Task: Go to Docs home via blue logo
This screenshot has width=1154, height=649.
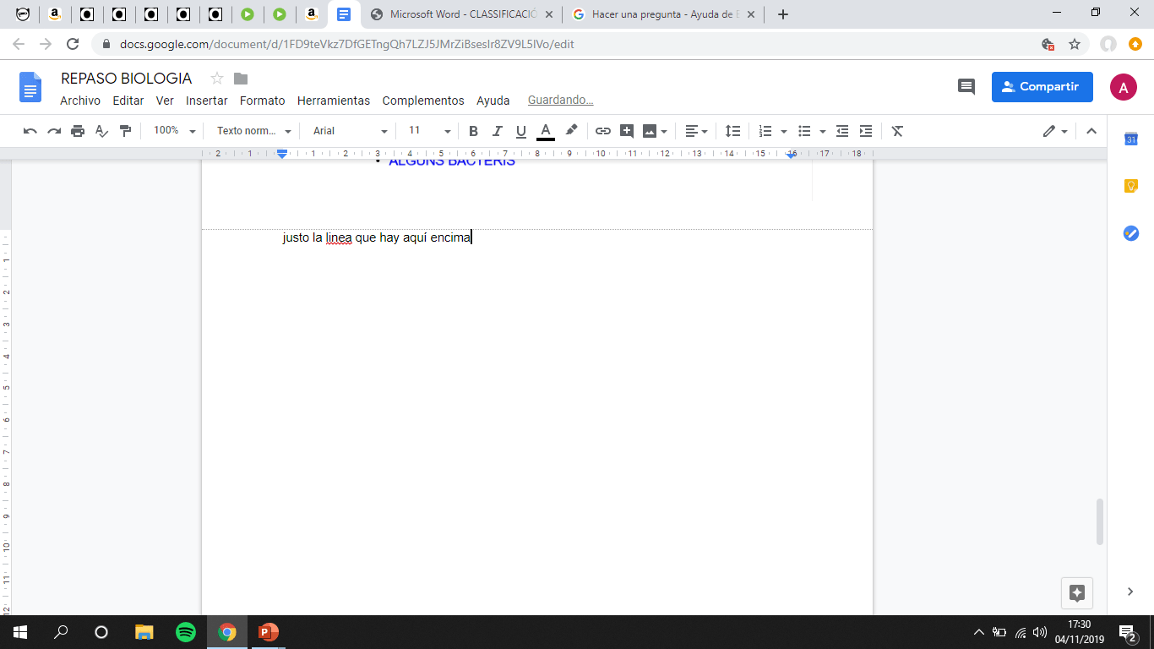Action: 30,87
